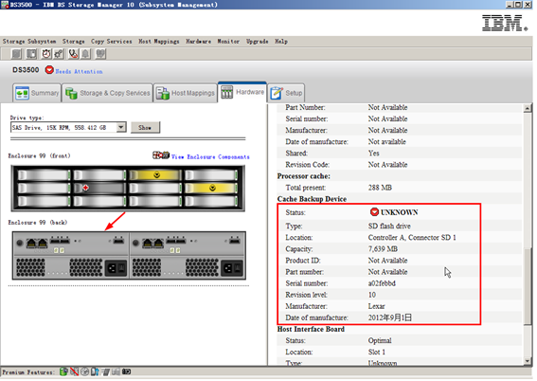The height and width of the screenshot is (381, 537).
Task: Open the Hardware menu
Action: (199, 42)
